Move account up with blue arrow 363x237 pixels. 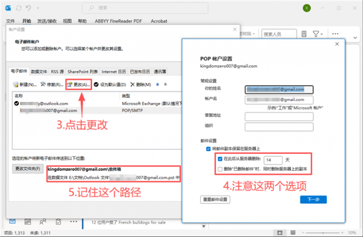click(x=157, y=84)
